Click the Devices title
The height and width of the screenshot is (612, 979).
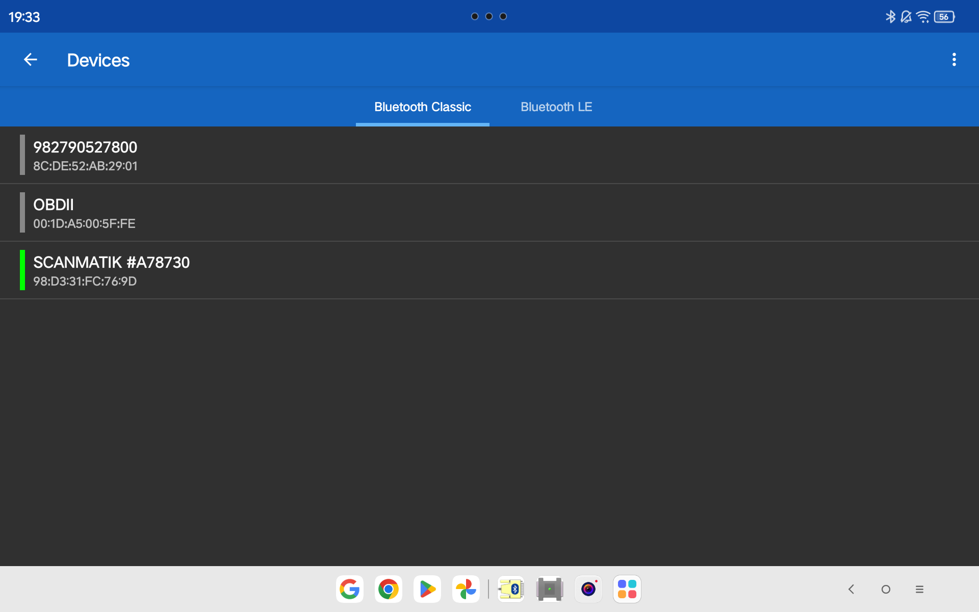98,60
